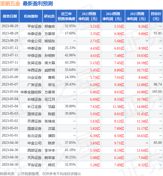Viewport: 163px width, 176px height.
Task: Click 14.88亿 forecast value
Action: click(x=142, y=107)
